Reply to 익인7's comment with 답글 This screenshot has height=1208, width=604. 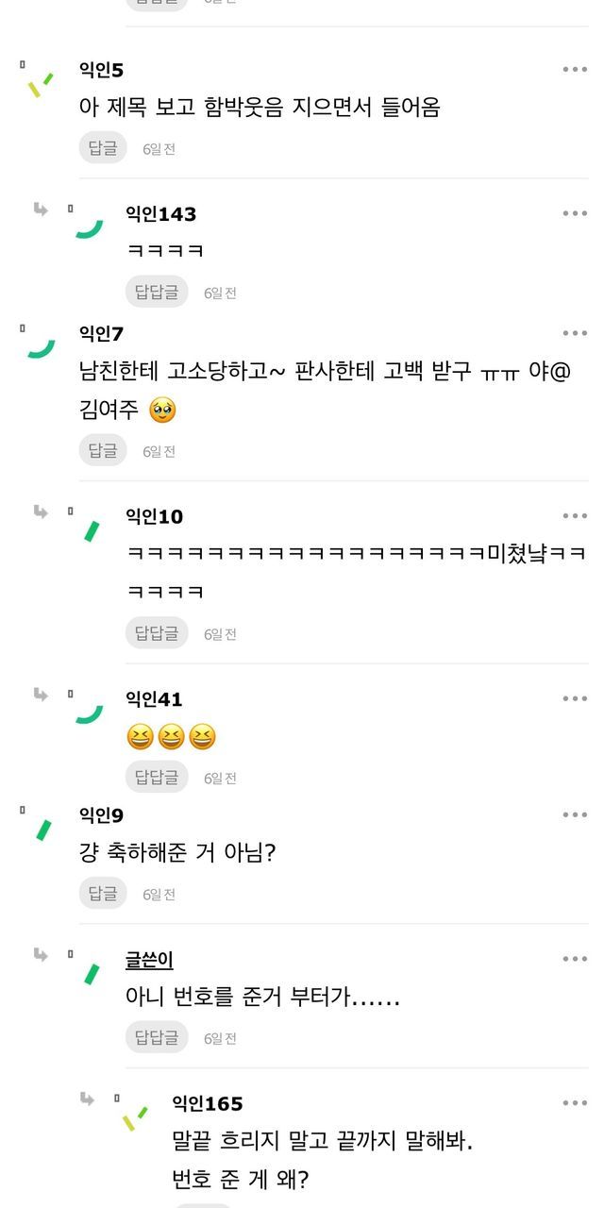click(x=102, y=450)
